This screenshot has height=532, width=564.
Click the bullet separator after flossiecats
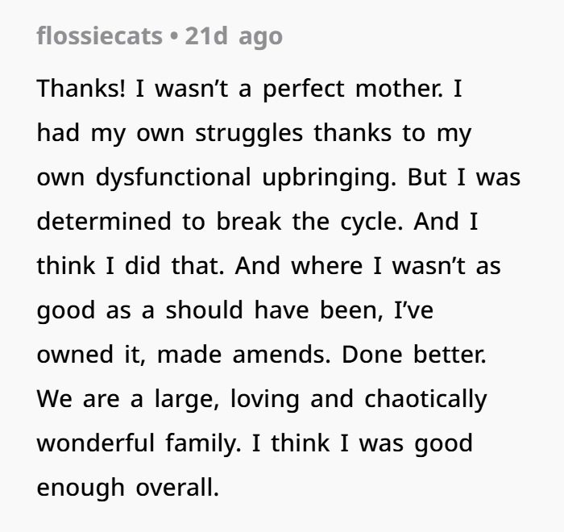coord(174,37)
